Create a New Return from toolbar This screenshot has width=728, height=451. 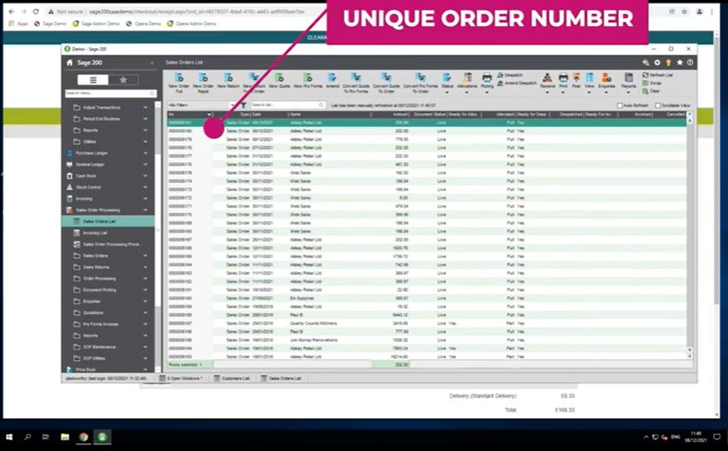coord(228,80)
